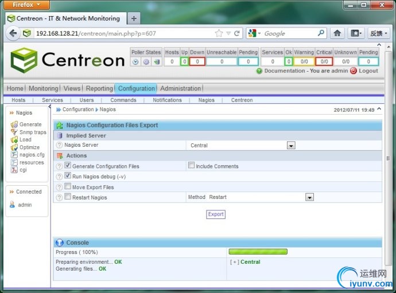Open the Firefox home page icon
Image resolution: width=396 pixels, height=293 pixels.
[x=337, y=33]
